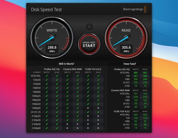Viewport: 178px width, 138px height.
Task: Click the Cinema DNG write checkmark in 720p50 row
Action: pyautogui.click(x=67, y=80)
